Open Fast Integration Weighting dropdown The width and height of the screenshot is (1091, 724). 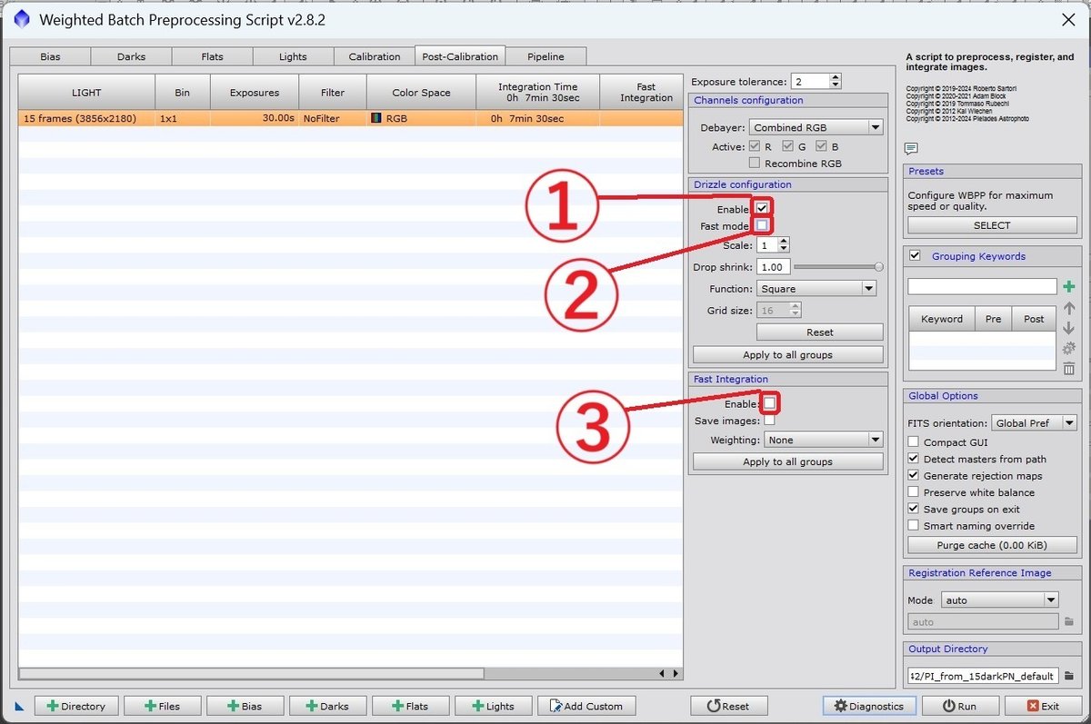pyautogui.click(x=823, y=440)
